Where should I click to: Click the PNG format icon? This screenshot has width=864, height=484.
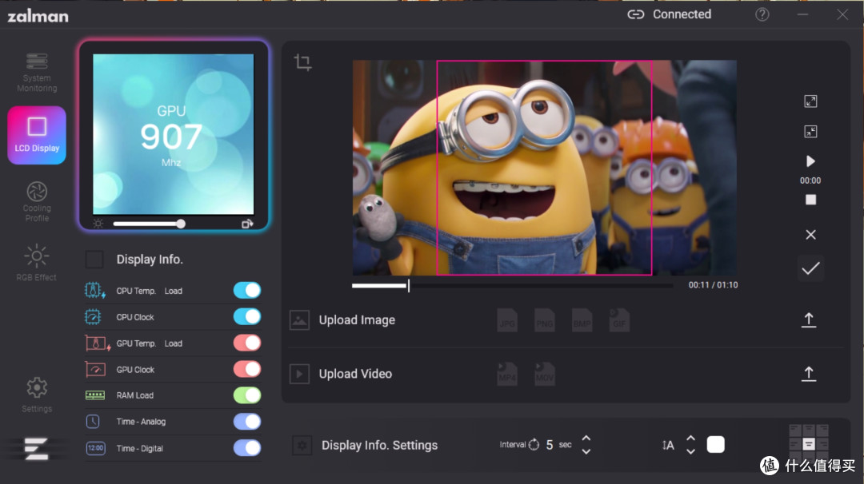coord(545,320)
